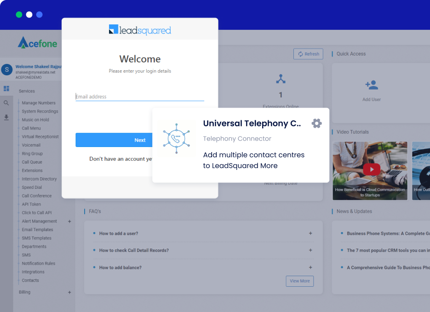Go to Call Queue
This screenshot has height=312, width=430.
point(32,162)
